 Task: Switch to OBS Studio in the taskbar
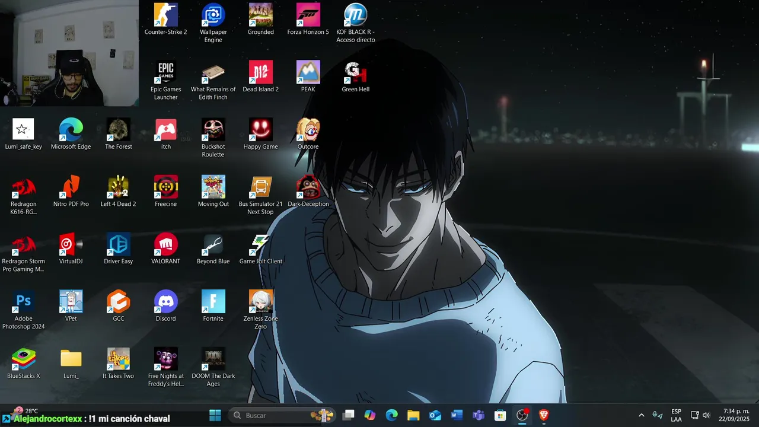tap(522, 415)
